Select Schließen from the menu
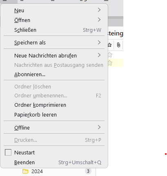This screenshot has width=167, height=176. pyautogui.click(x=54, y=30)
